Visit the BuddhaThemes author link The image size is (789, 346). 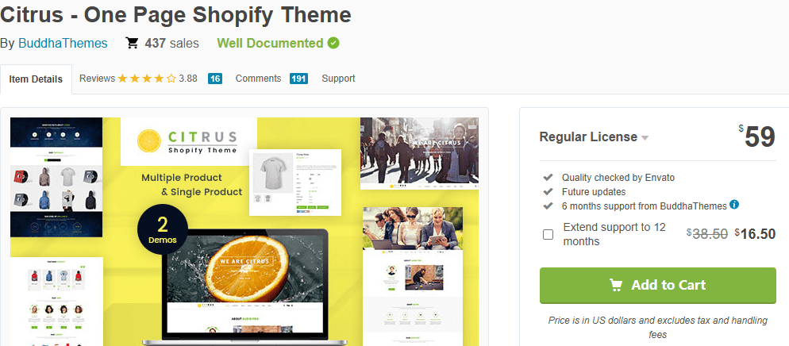coord(63,43)
